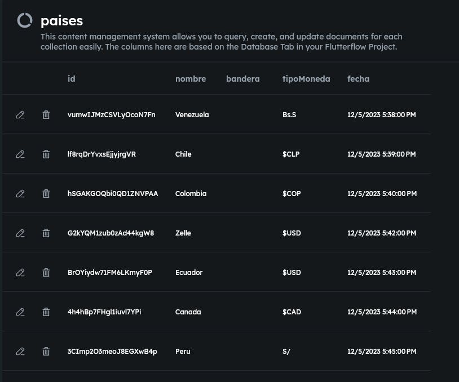Click the fecha column header
Viewport: 459px width, 382px height.
[358, 79]
